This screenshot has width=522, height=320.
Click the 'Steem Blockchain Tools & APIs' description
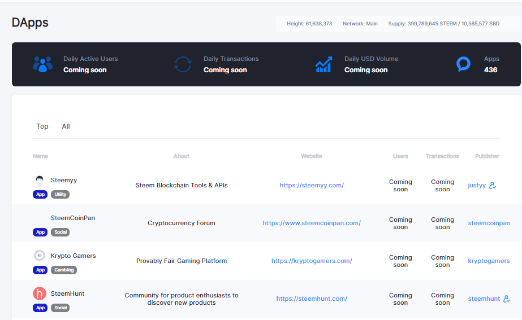click(x=182, y=186)
